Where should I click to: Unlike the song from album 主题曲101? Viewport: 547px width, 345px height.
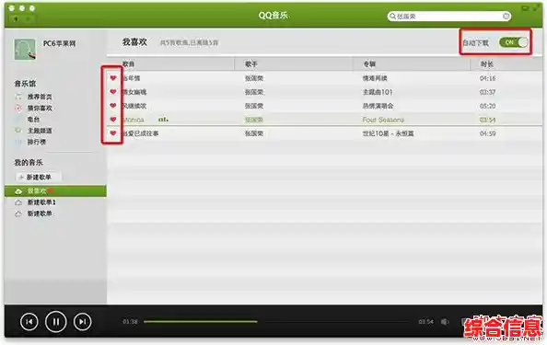113,92
